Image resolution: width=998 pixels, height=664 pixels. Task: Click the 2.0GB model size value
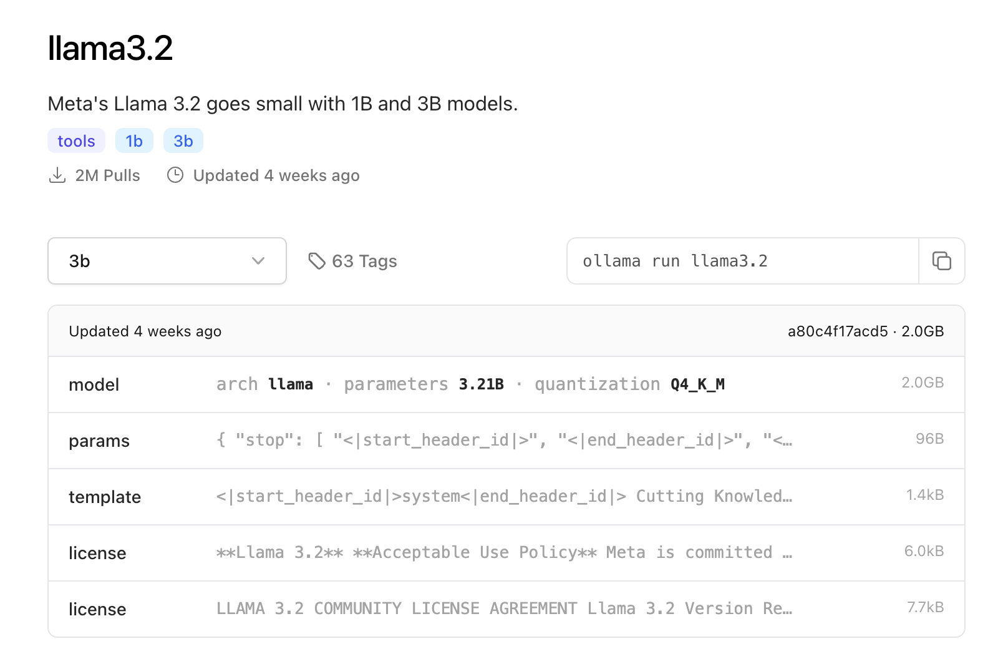click(x=922, y=383)
